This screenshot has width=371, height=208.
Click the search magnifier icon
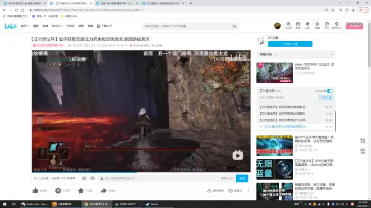234,26
